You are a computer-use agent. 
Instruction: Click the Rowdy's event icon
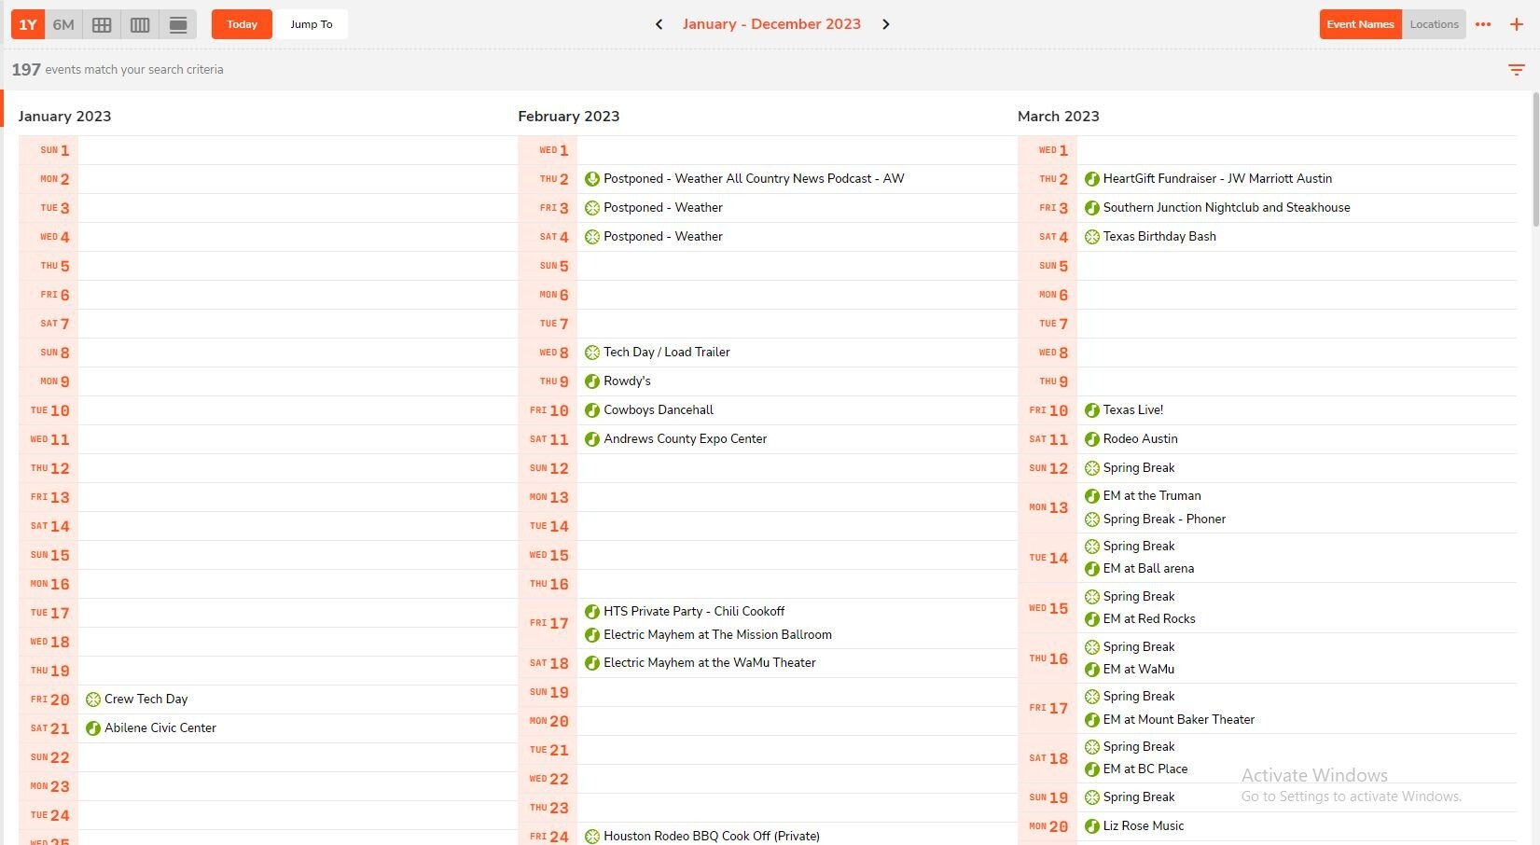pos(592,381)
